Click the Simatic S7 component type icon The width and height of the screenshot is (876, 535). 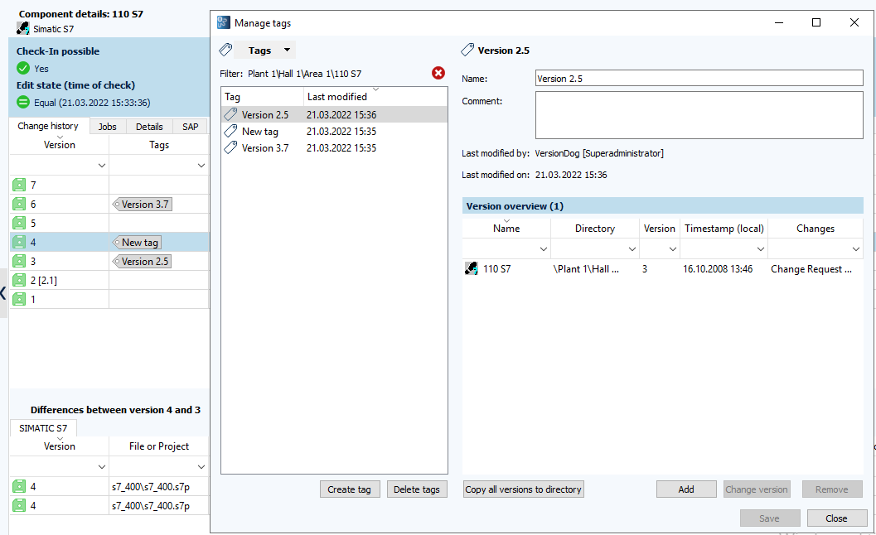(x=23, y=28)
